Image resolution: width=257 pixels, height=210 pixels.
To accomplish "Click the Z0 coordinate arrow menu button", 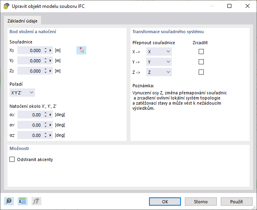I will click(x=50, y=71).
